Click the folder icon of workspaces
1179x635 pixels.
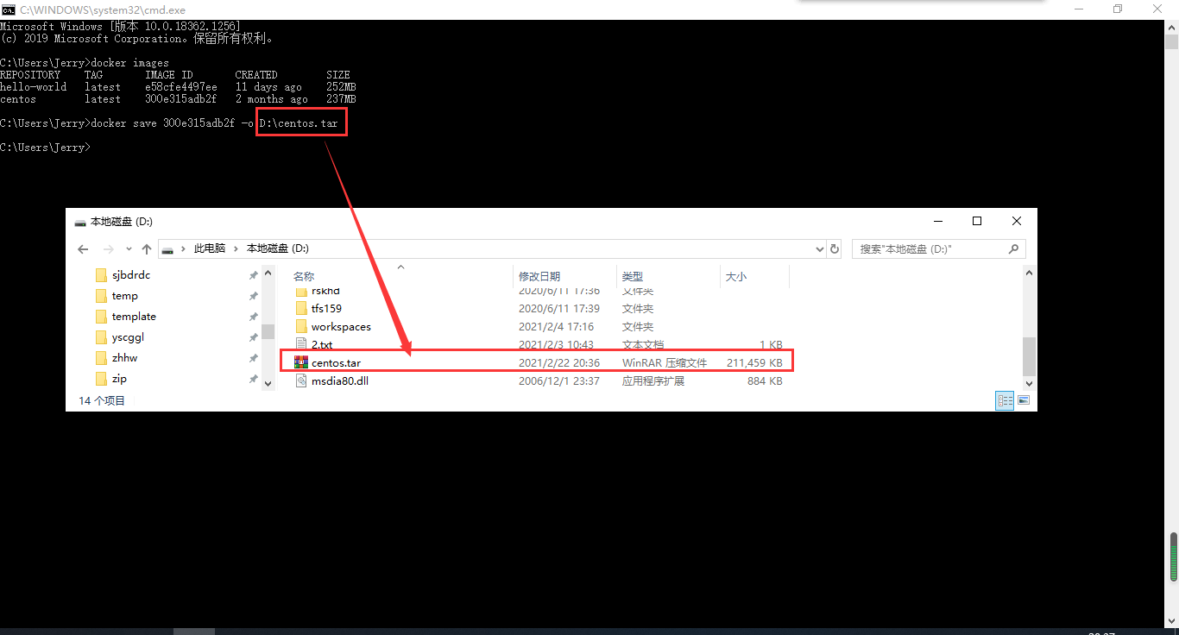pos(301,326)
